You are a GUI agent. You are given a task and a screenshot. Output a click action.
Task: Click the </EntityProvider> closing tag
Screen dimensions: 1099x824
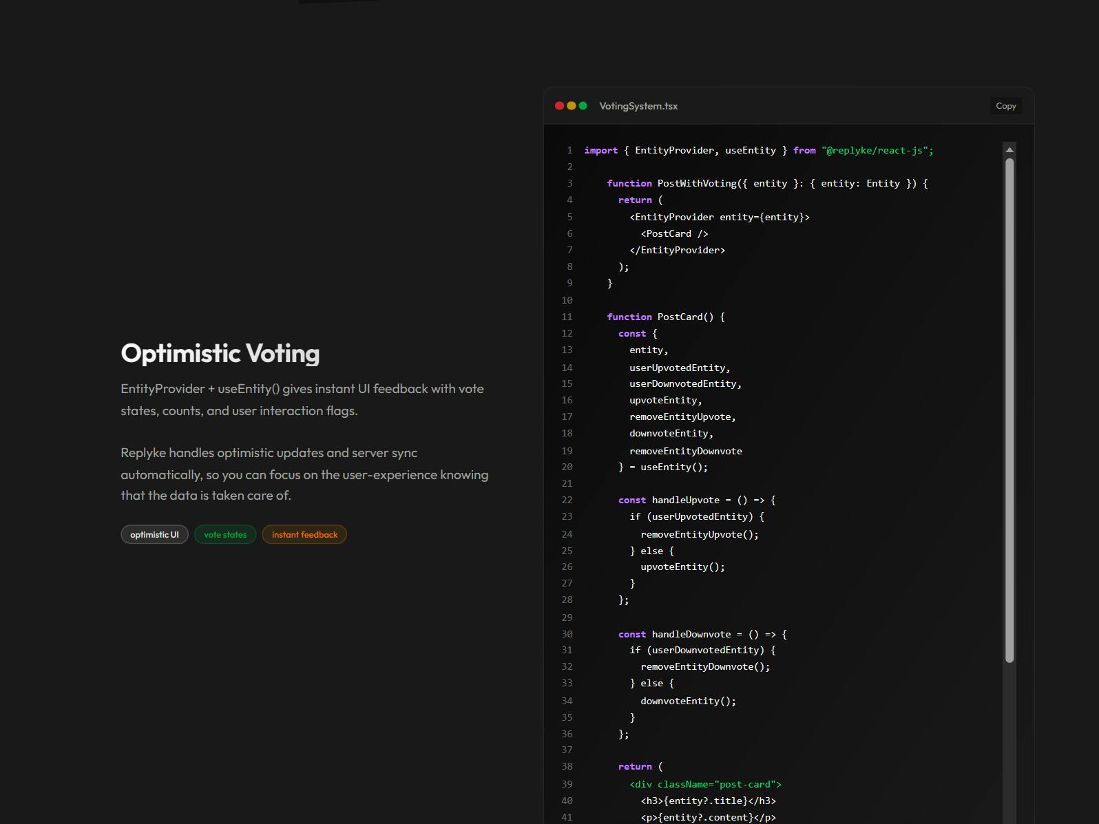point(677,250)
